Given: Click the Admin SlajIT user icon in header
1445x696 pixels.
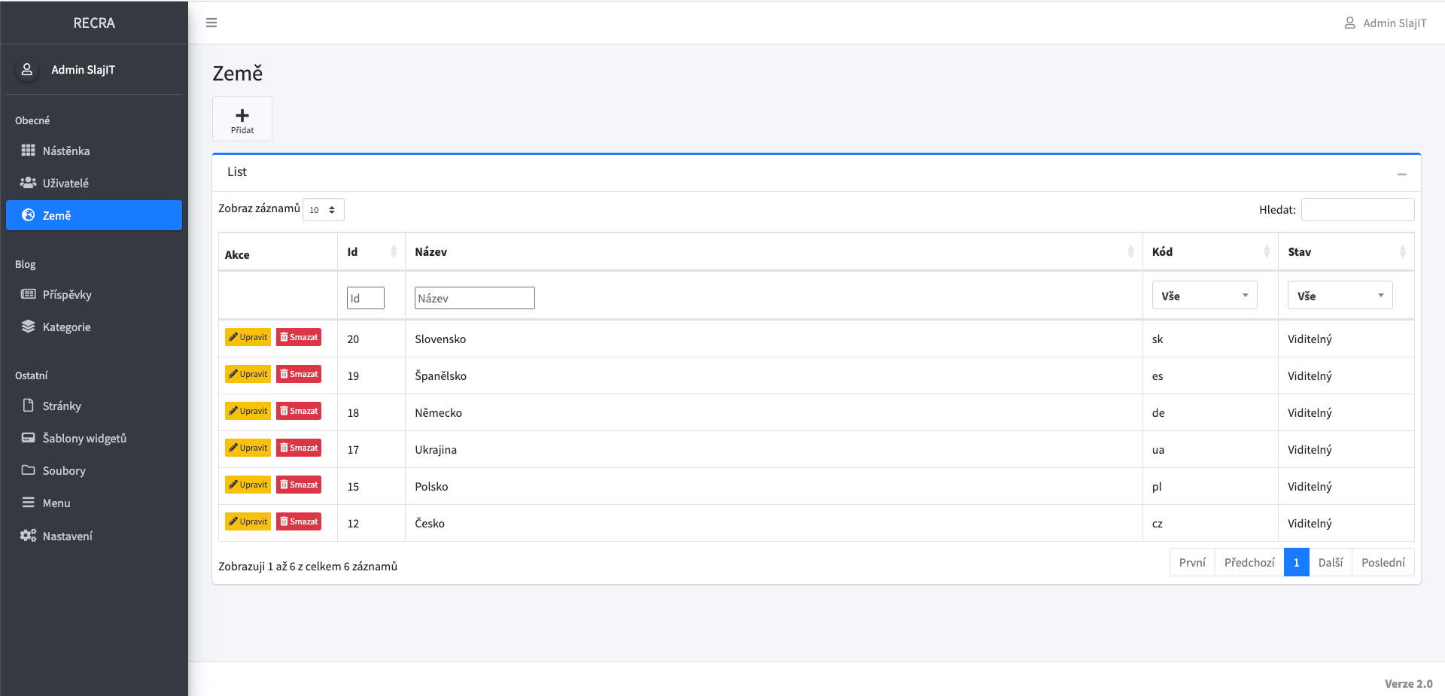Looking at the screenshot, I should 1349,23.
